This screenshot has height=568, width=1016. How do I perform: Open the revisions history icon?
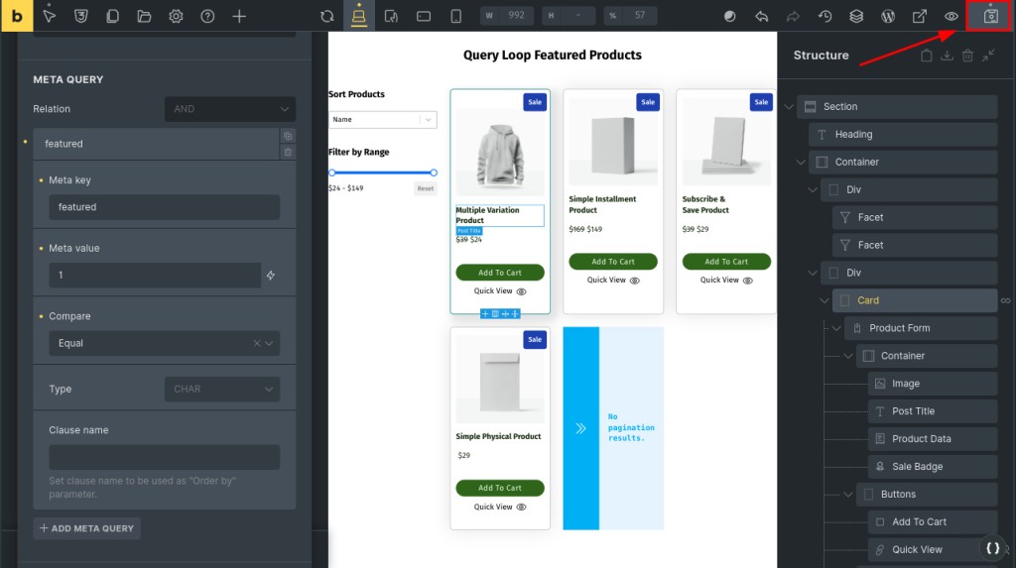point(825,16)
